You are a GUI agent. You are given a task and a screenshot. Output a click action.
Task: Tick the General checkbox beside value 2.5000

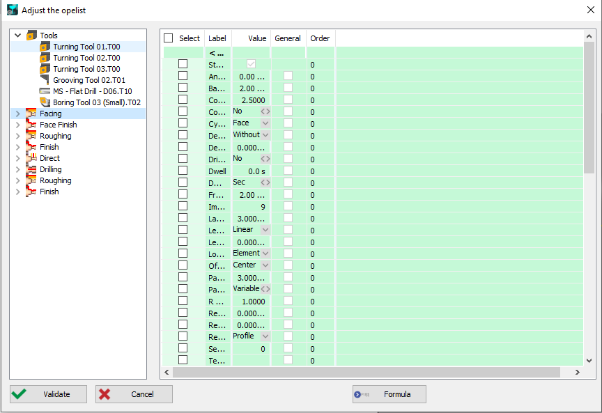288,99
